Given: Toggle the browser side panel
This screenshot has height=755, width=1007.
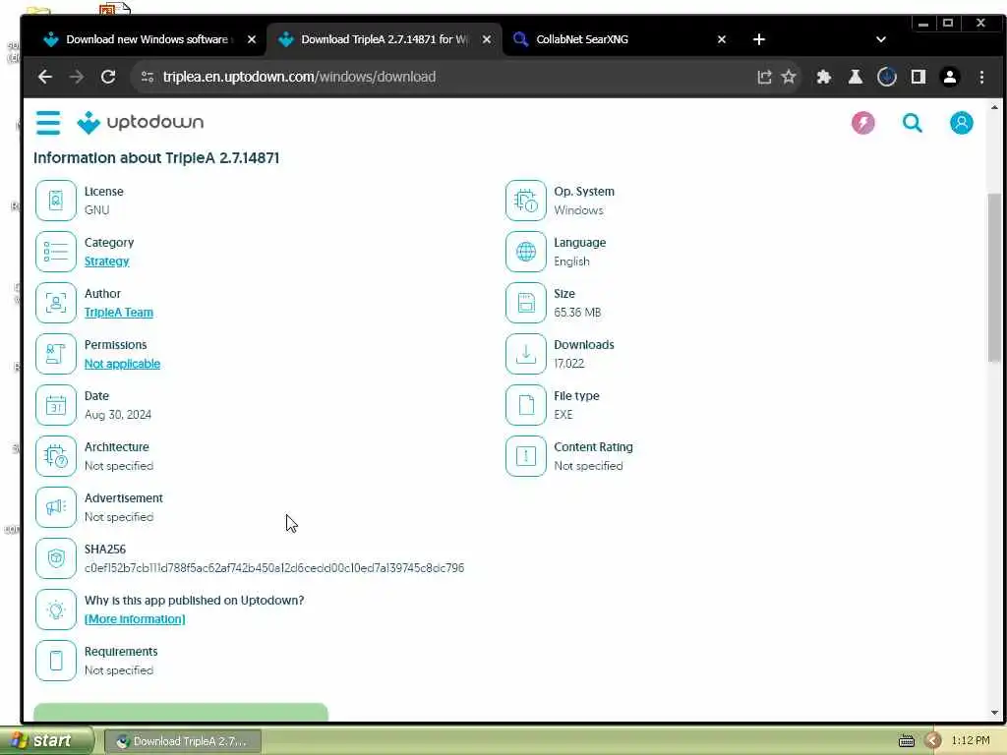Looking at the screenshot, I should [918, 77].
